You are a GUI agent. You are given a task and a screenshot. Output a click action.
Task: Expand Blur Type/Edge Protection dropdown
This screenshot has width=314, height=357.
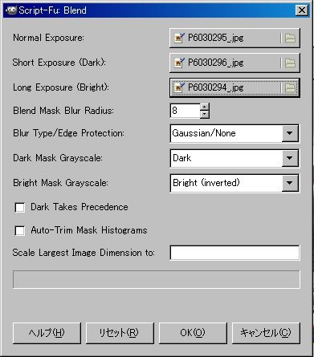(290, 133)
